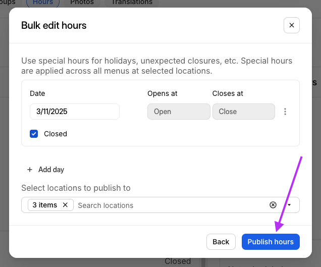Open the three-dot row options menu

coord(285,112)
